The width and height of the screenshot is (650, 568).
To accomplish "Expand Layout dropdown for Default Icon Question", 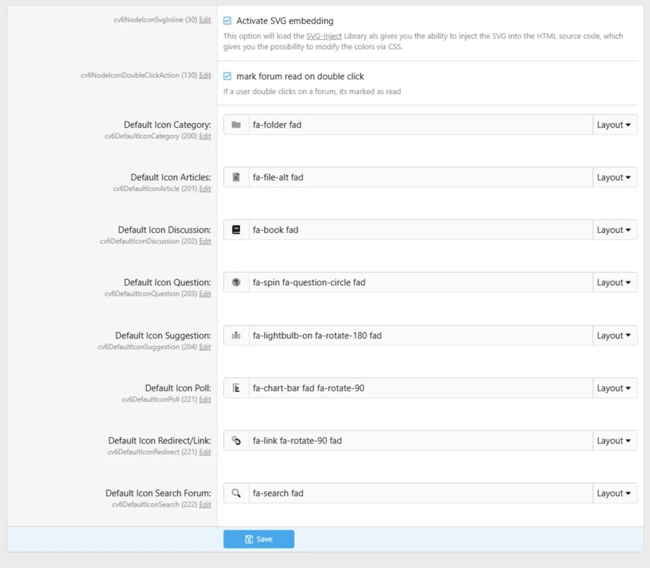I will tap(614, 282).
